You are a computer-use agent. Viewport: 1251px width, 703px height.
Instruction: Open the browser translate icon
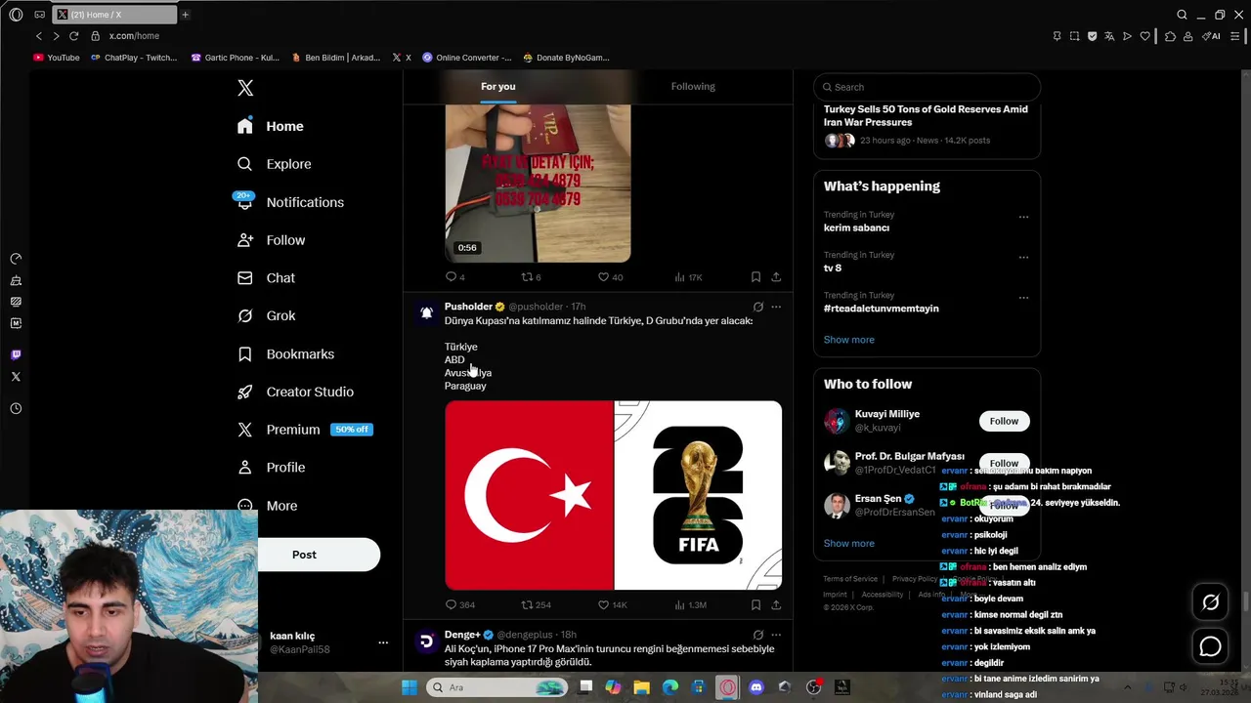coord(1109,36)
